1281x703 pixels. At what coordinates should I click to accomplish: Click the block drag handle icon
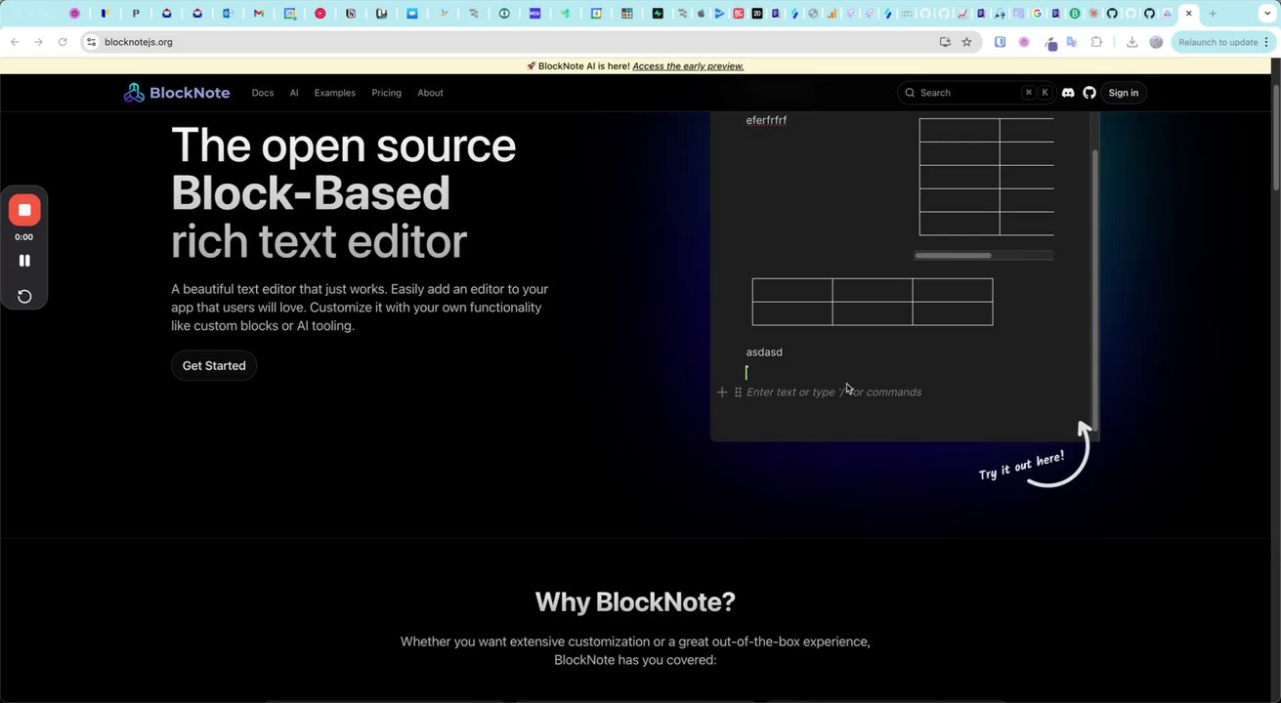(738, 392)
